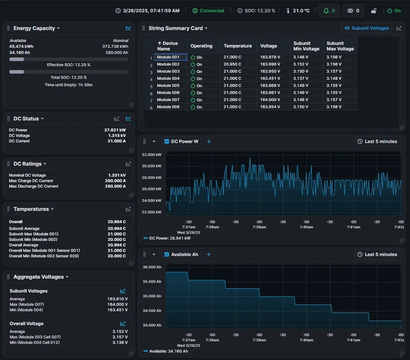Expand the Aggregate Voltages dropdown
This screenshot has height=360, width=410.
click(67, 277)
